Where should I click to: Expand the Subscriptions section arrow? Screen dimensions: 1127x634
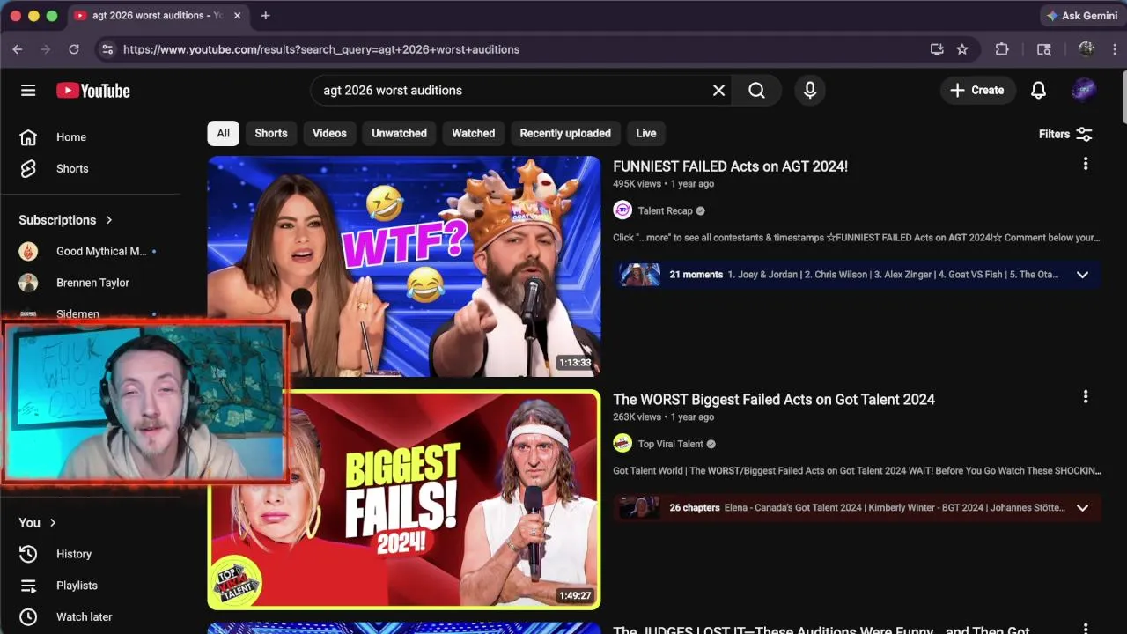pos(109,220)
